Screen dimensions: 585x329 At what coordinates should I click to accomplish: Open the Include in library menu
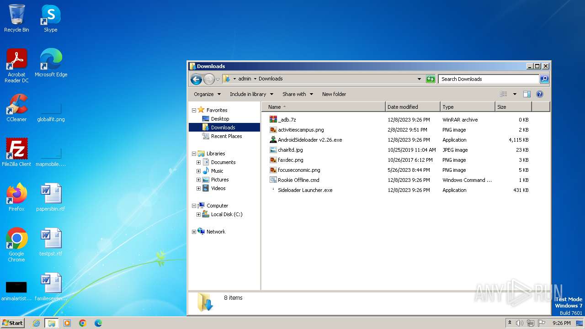coord(251,94)
